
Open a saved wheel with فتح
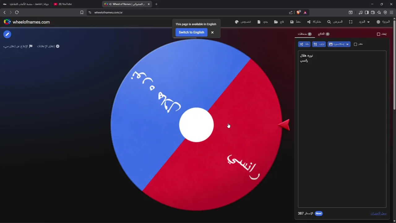tap(279, 22)
